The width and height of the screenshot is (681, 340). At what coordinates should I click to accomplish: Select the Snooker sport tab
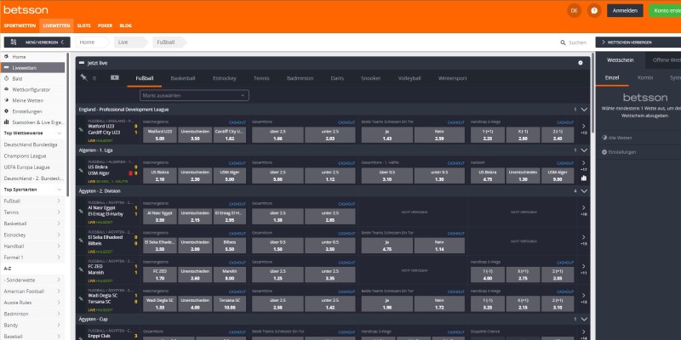[371, 78]
